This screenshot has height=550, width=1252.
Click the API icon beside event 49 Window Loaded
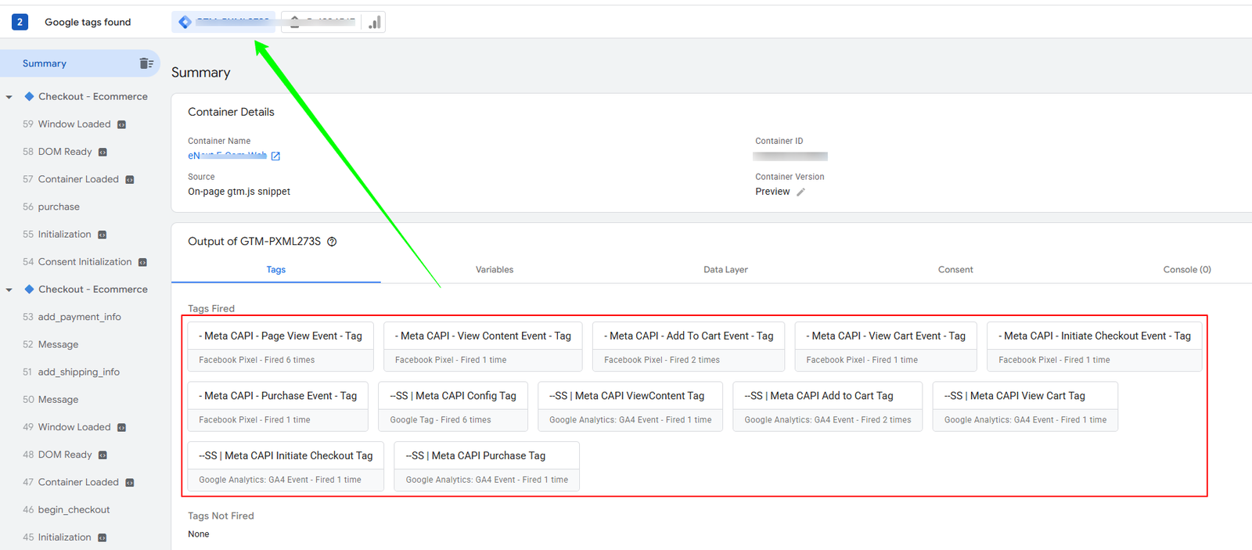tap(121, 427)
